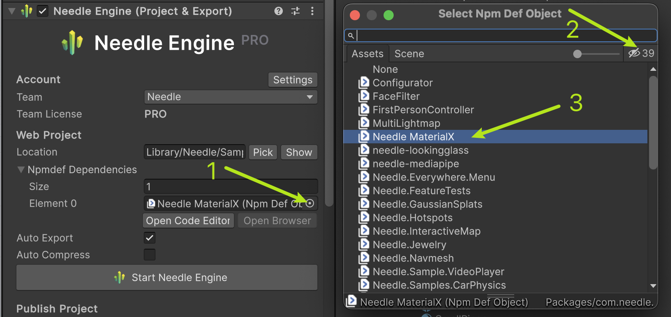Click the Configurator npmdef icon

tap(364, 83)
